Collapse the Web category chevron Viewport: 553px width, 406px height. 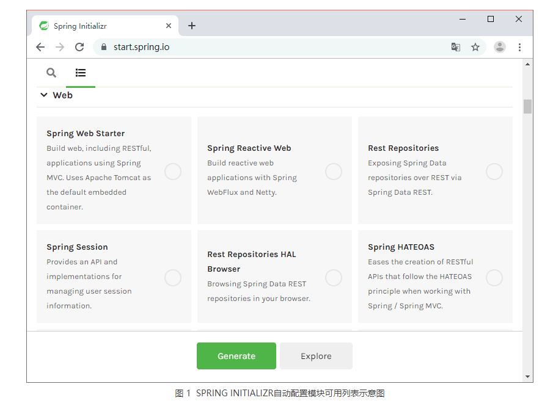pyautogui.click(x=44, y=95)
